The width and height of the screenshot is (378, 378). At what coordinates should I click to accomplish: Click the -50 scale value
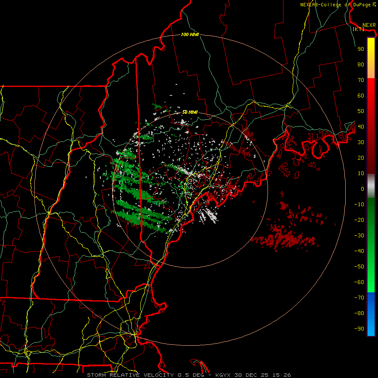[359, 267]
